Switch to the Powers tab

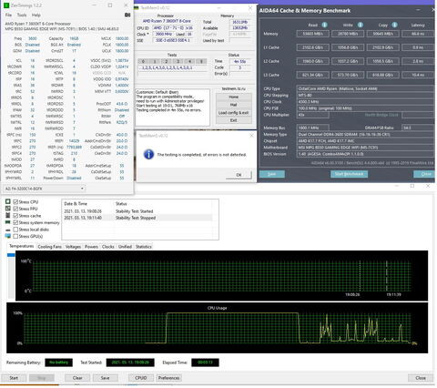point(91,247)
